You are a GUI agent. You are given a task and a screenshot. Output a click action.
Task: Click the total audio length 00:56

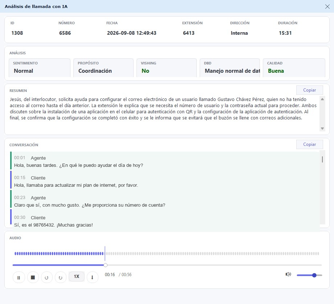pos(127,274)
